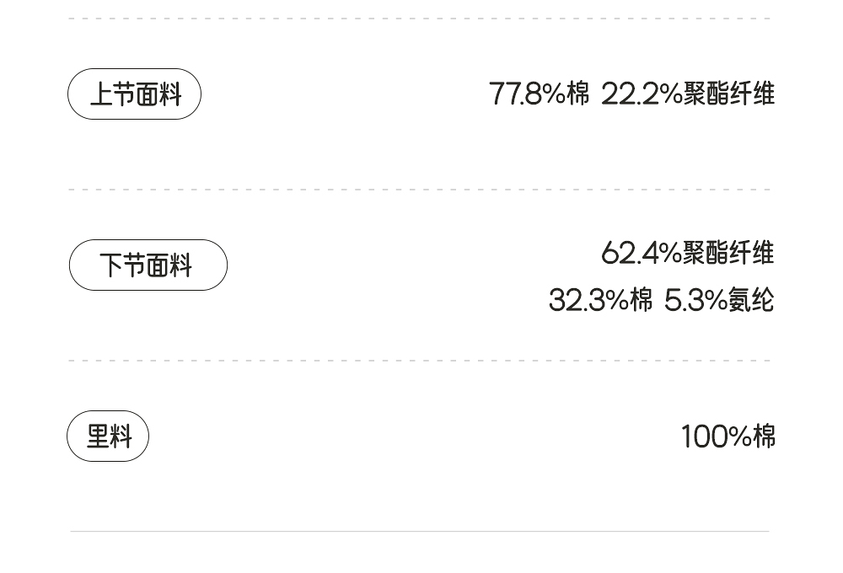The height and width of the screenshot is (573, 843).
Task: Click 棉 right after 77.8%
Action: tap(578, 94)
